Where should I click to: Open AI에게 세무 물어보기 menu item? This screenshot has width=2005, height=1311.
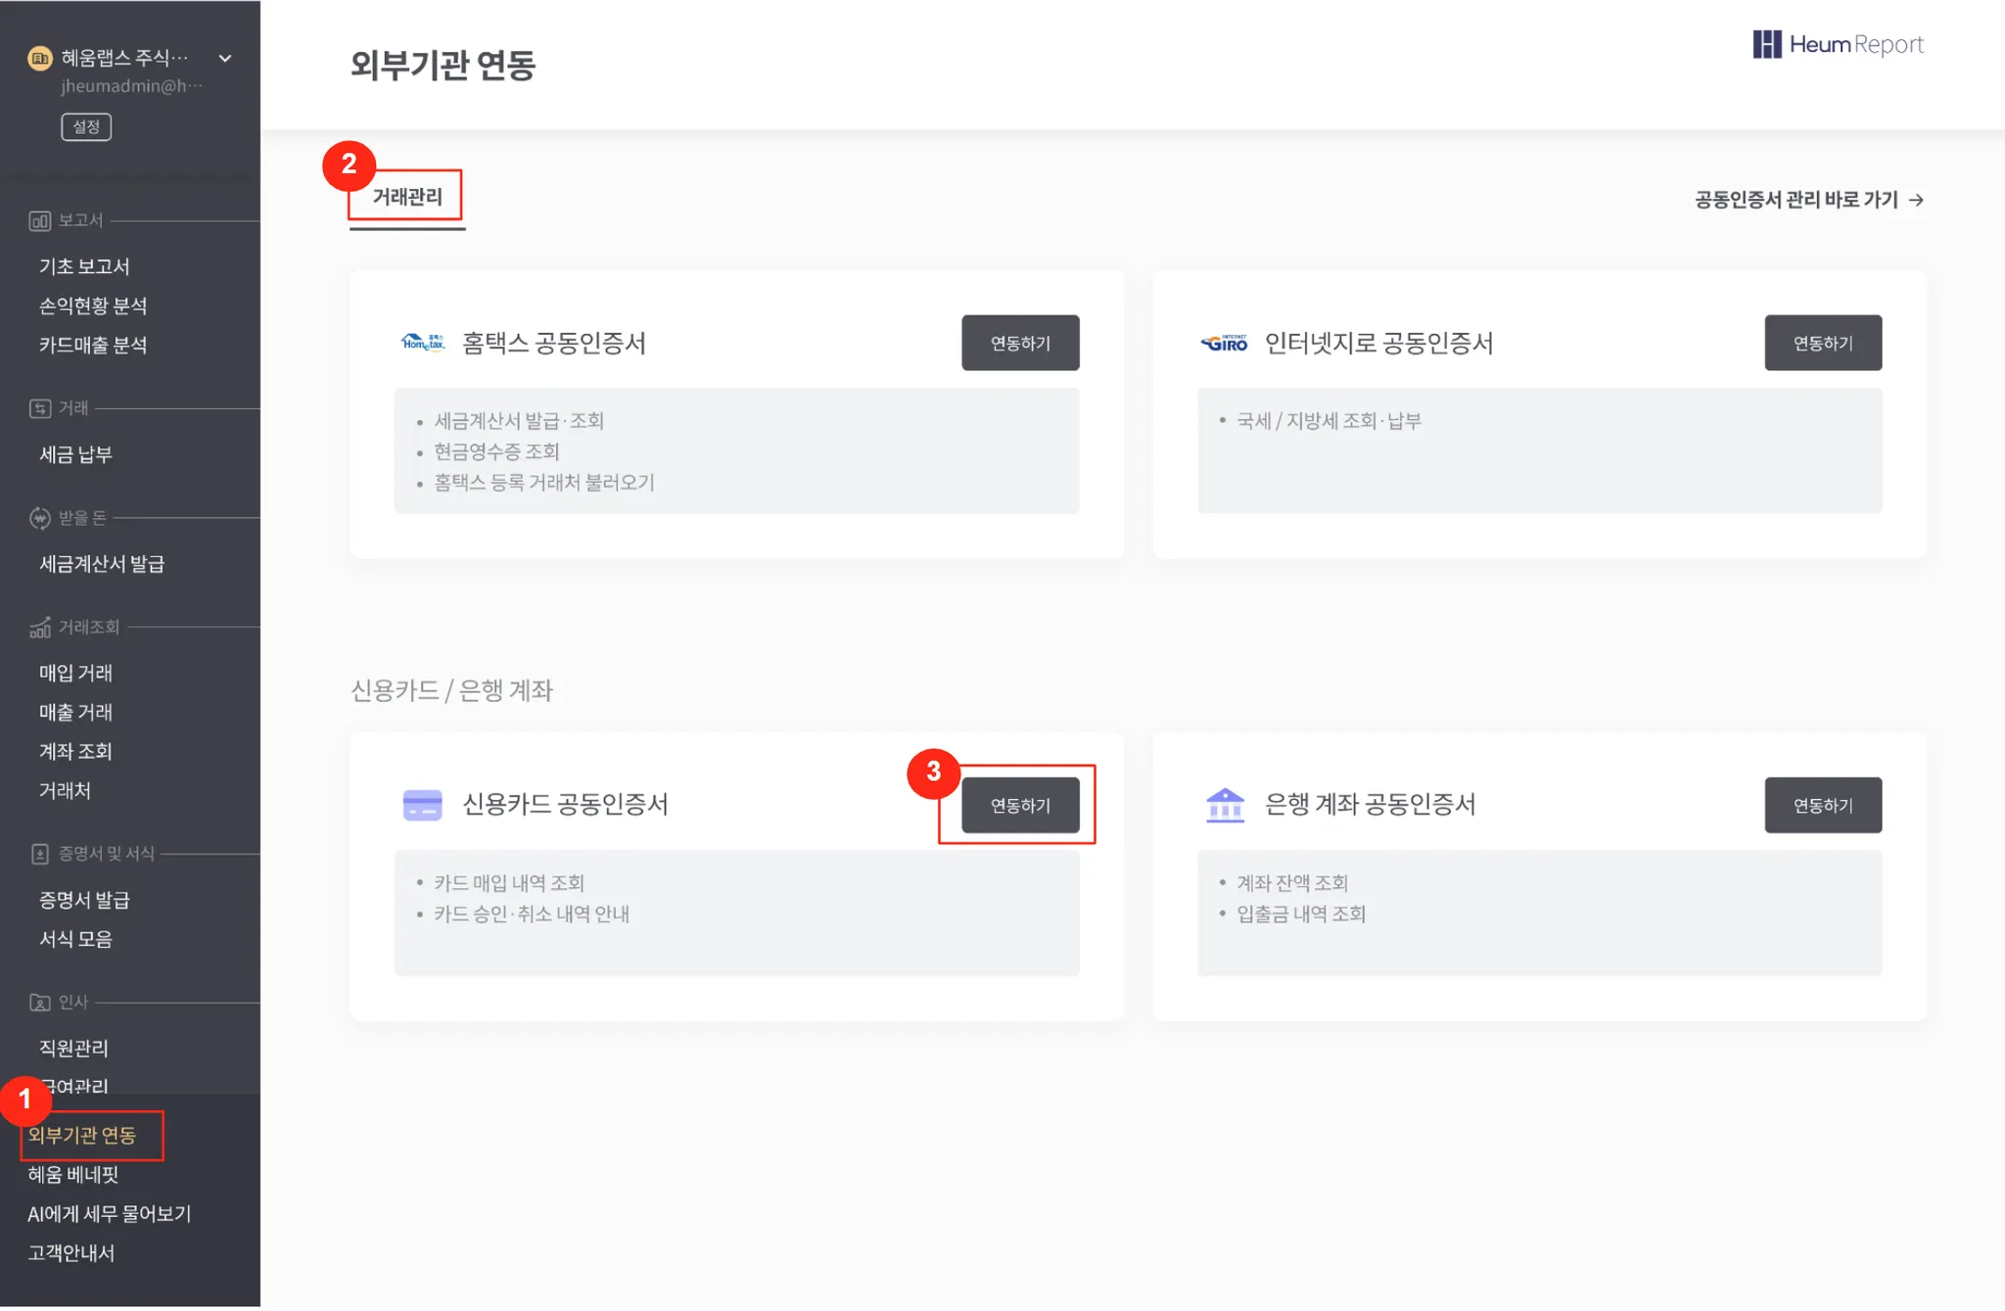coord(110,1214)
